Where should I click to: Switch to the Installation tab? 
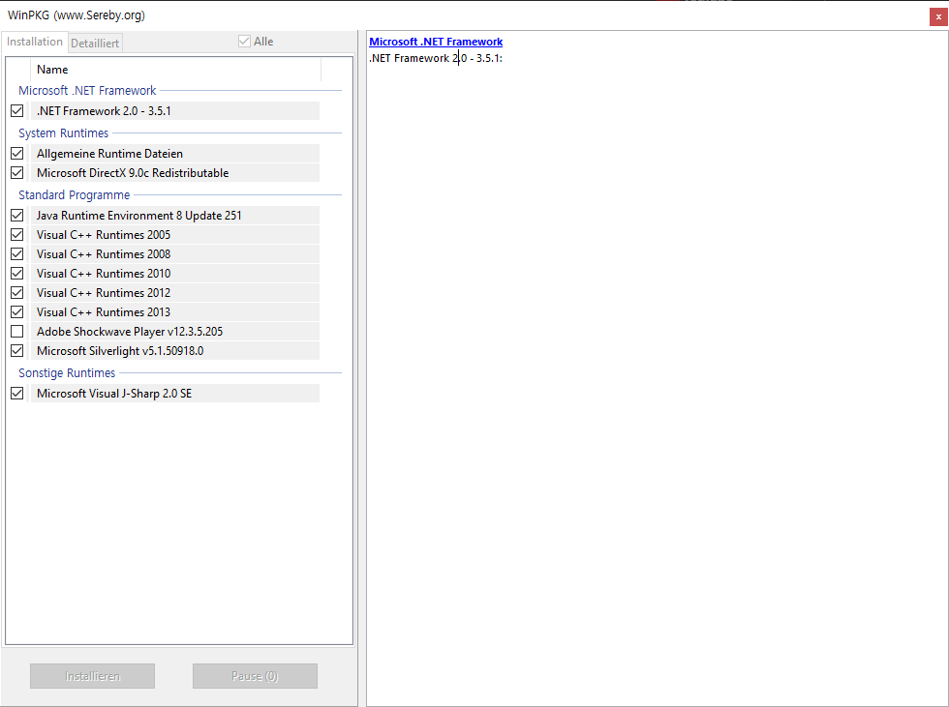(35, 42)
